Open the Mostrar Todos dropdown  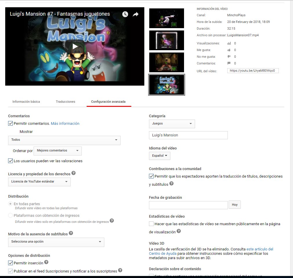(64, 140)
